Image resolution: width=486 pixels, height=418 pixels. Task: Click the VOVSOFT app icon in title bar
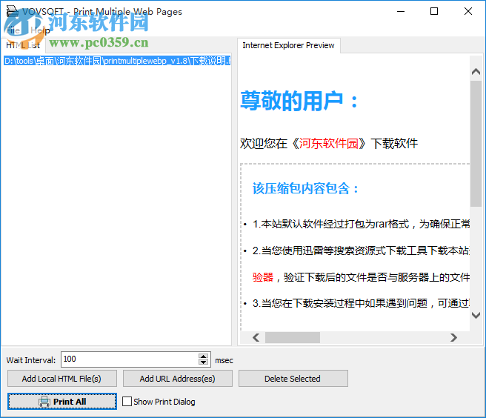point(13,11)
